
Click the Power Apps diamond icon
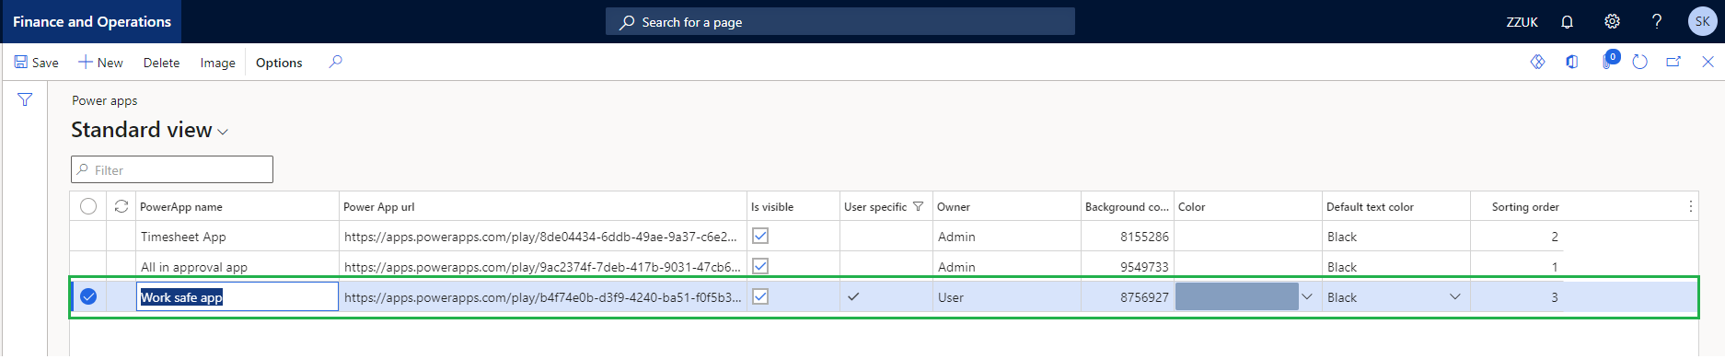point(1537,62)
